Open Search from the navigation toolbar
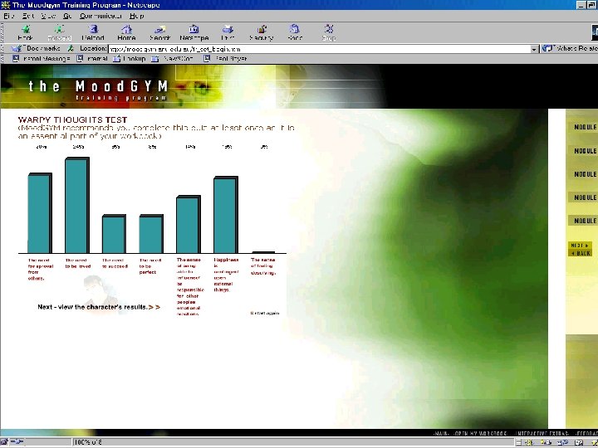 pos(159,33)
